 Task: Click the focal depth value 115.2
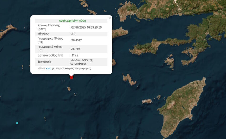point(75,55)
